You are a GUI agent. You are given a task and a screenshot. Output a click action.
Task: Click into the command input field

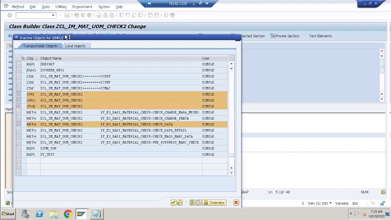pyautogui.click(x=34, y=15)
